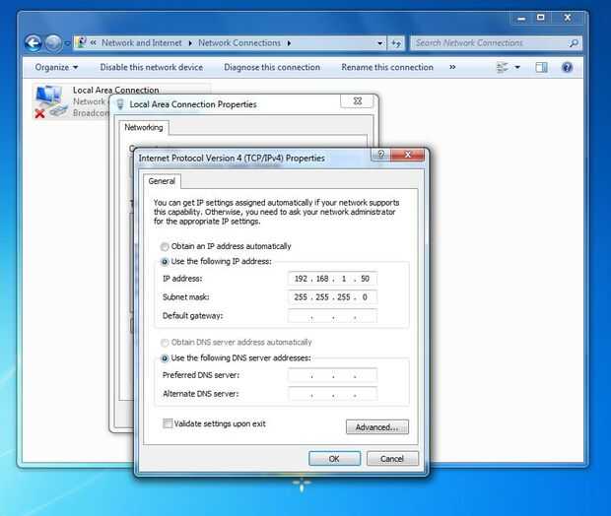Open Explorer Help question mark icon

click(x=567, y=67)
